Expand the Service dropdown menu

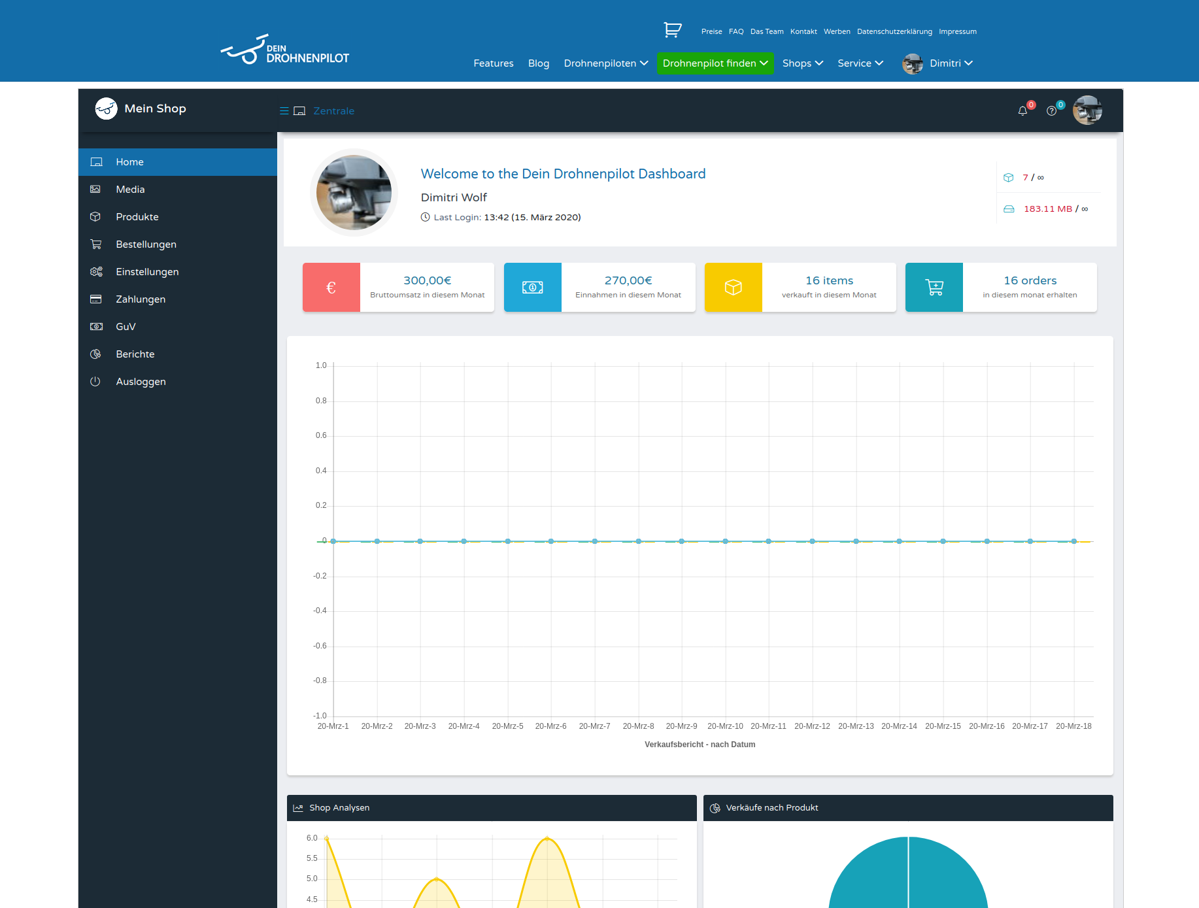860,63
